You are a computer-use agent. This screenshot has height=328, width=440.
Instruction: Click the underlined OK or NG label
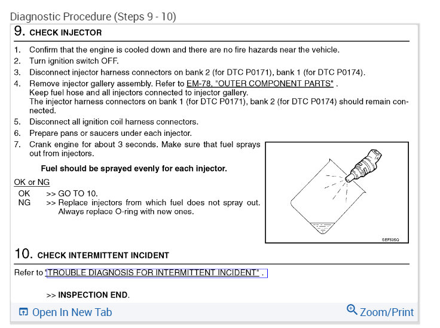click(x=32, y=182)
